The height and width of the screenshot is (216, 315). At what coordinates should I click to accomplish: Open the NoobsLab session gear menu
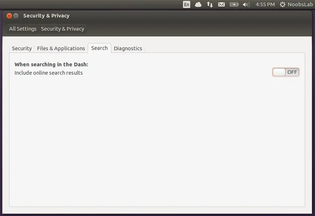(x=296, y=4)
